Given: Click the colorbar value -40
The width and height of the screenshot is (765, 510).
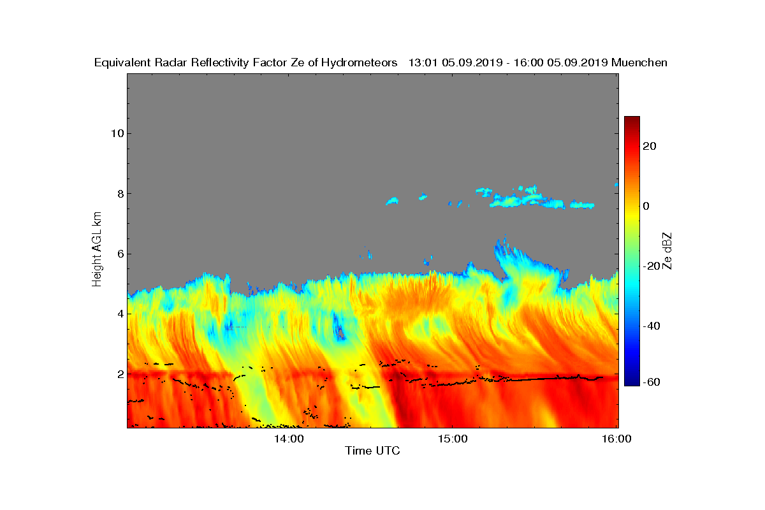Looking at the screenshot, I should pyautogui.click(x=652, y=326).
